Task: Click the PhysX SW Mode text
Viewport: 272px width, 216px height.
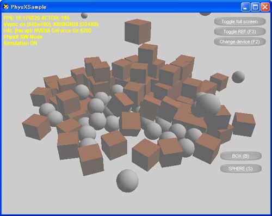Action: tap(23, 37)
